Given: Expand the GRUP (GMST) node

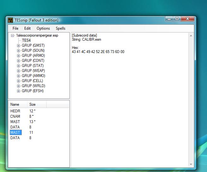Looking at the screenshot, I should click(18, 45).
